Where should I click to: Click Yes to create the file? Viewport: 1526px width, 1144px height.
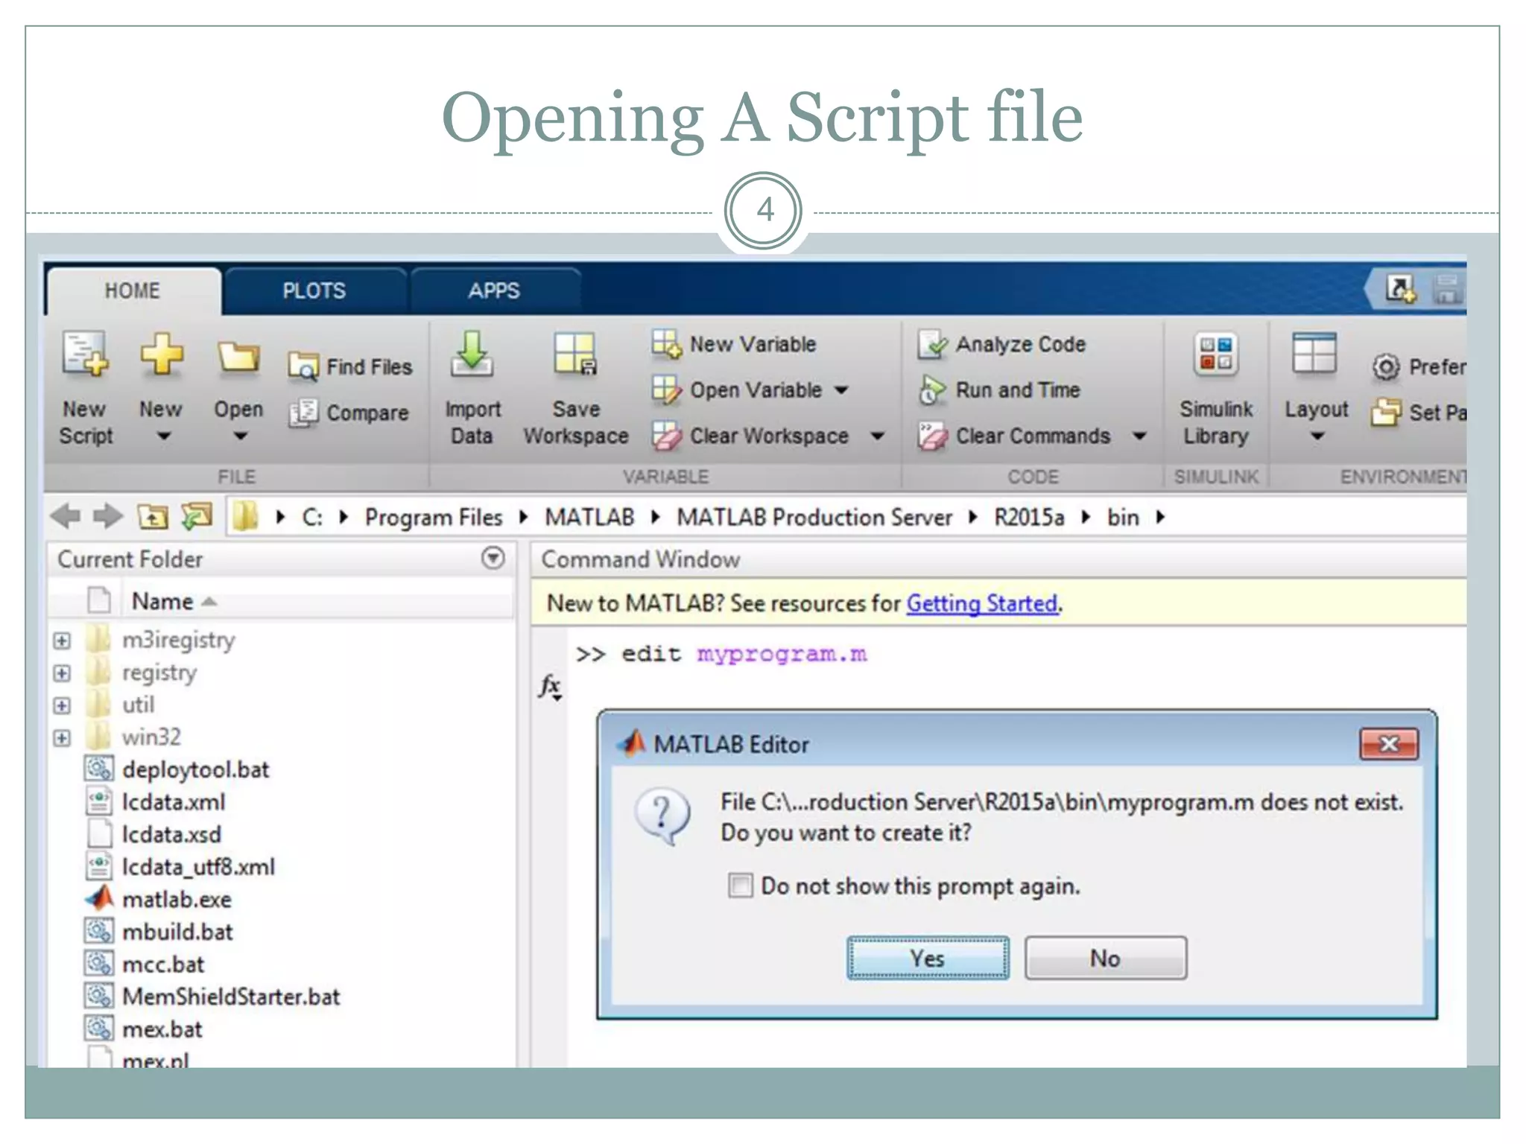click(928, 958)
